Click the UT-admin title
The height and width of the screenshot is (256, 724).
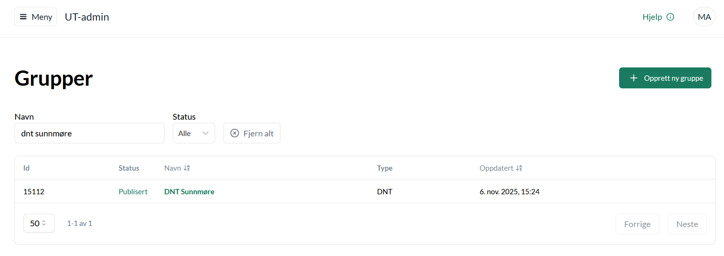pos(87,17)
